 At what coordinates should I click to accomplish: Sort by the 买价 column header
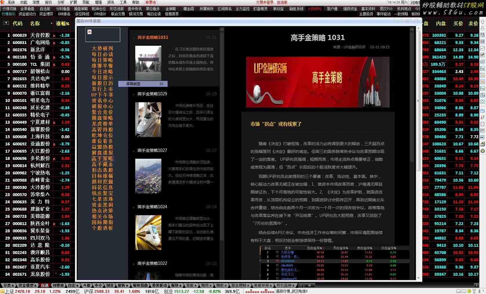pyautogui.click(x=458, y=23)
